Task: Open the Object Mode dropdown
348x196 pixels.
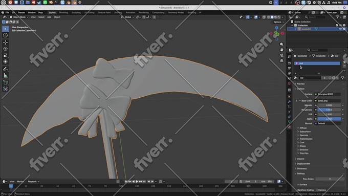Action: tap(19, 17)
